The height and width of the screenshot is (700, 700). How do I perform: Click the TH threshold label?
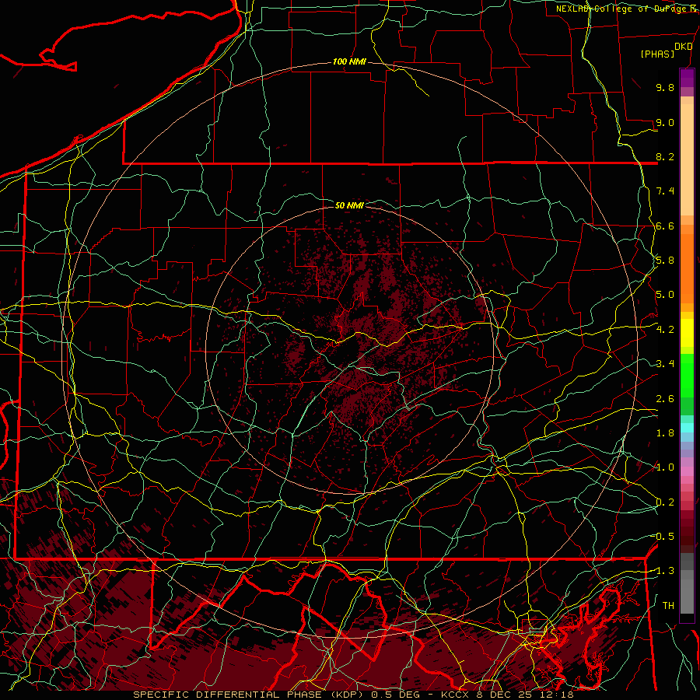(668, 606)
